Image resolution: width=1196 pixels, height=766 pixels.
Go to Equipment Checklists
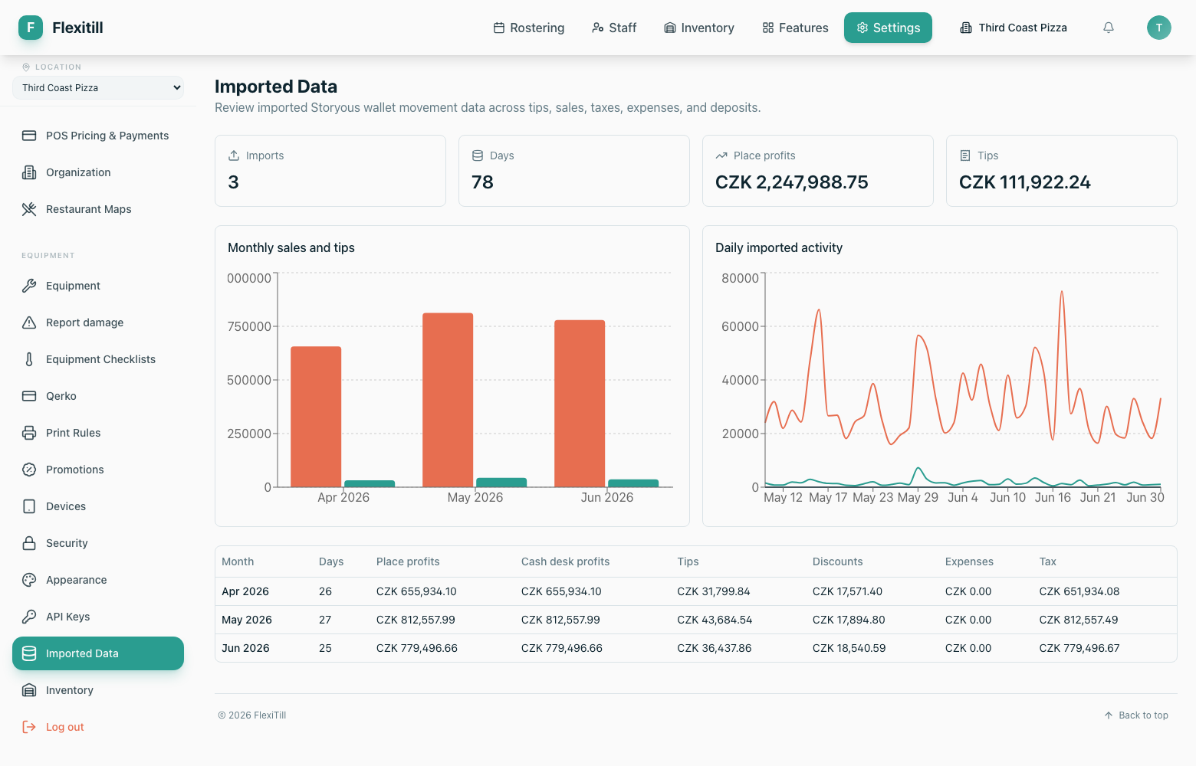98,359
